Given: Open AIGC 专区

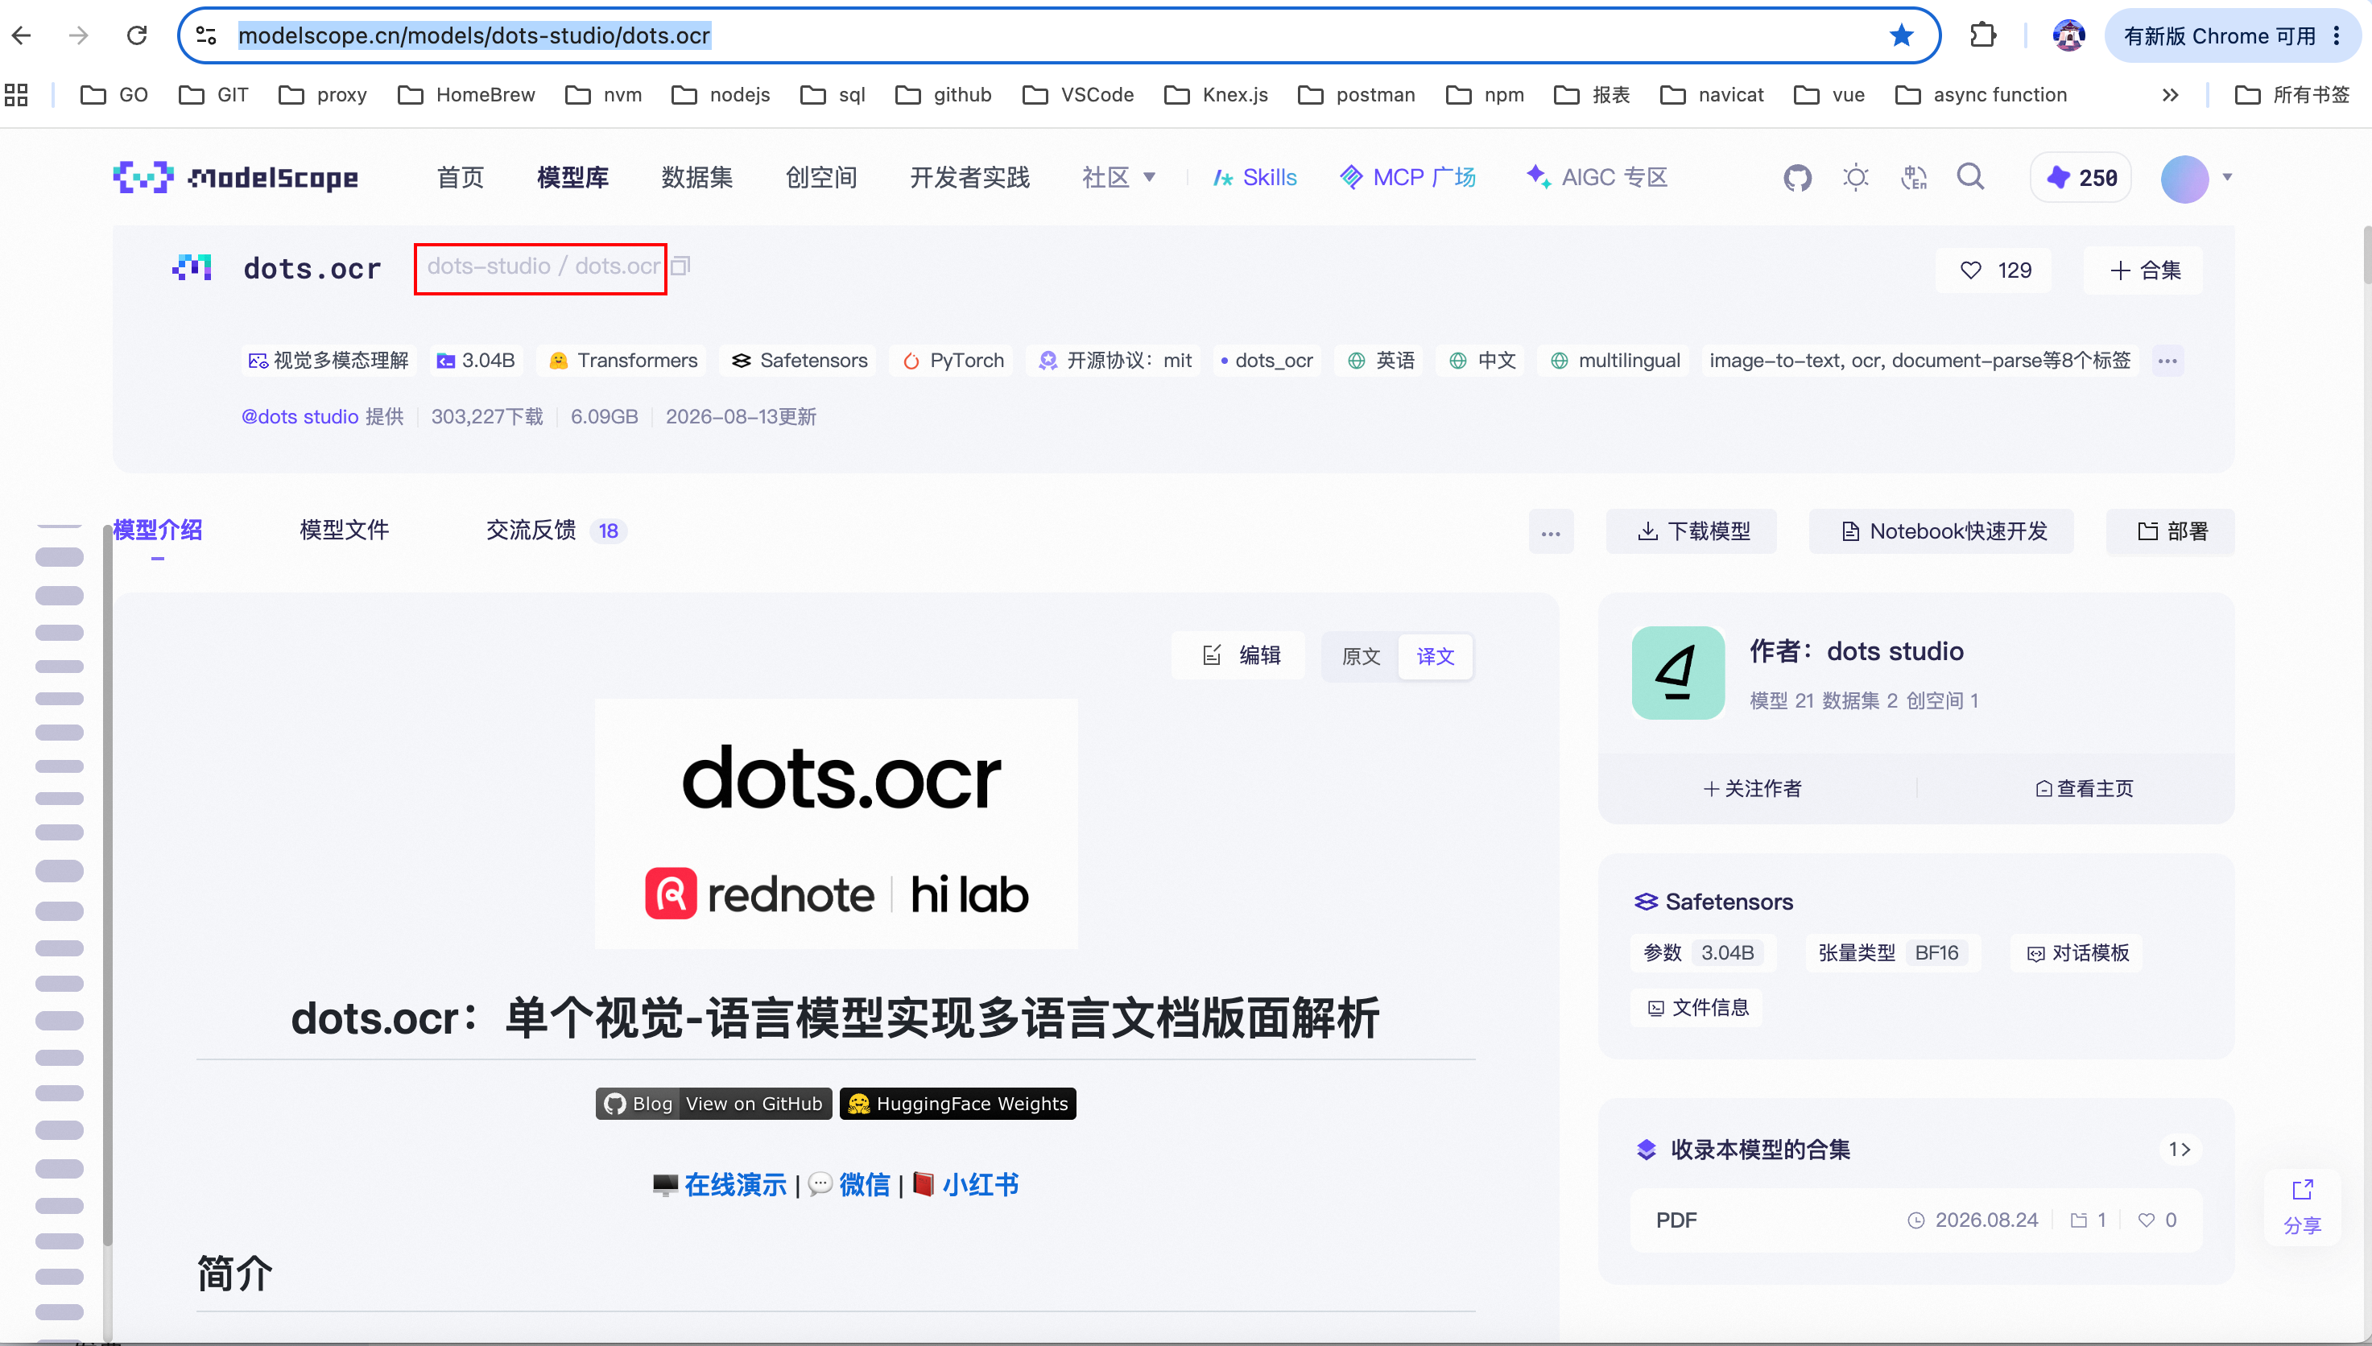Looking at the screenshot, I should [x=1597, y=176].
